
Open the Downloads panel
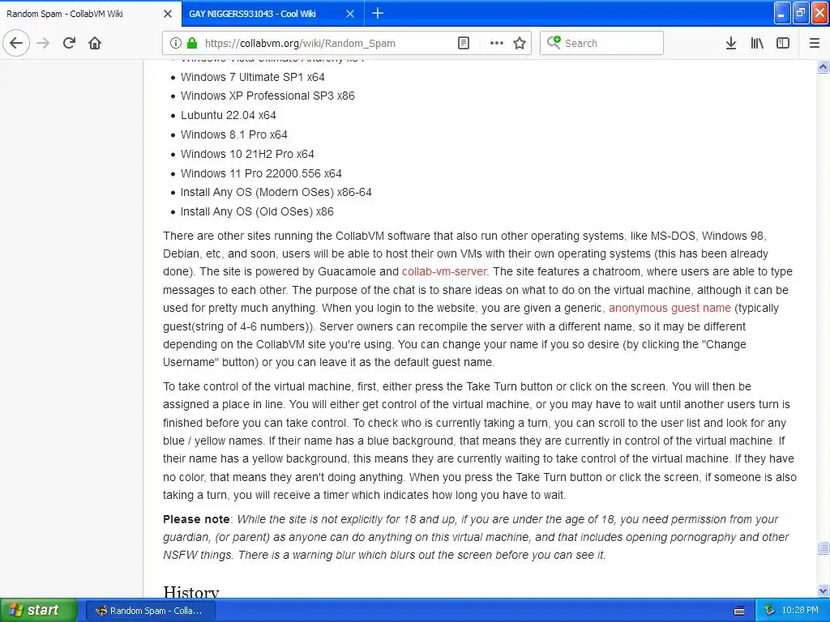(x=731, y=43)
